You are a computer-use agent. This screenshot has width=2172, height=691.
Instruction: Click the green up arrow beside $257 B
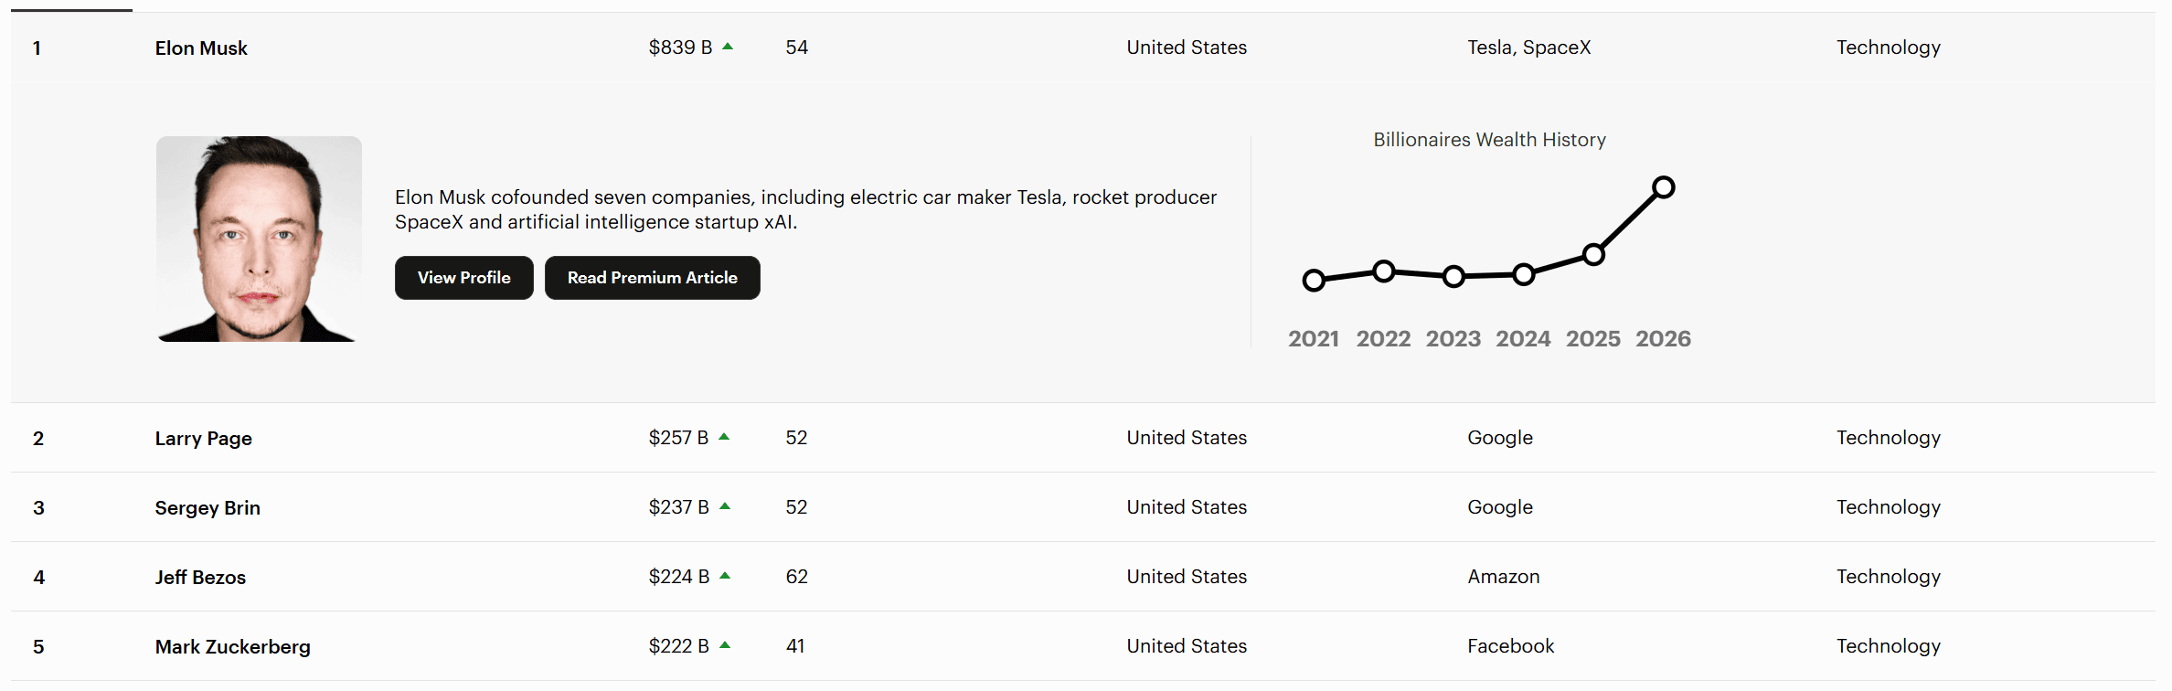724,437
